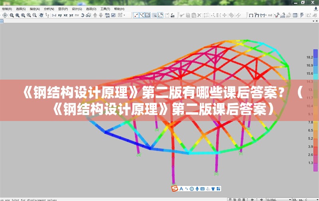Click the previous zoom icon
This screenshot has height=201, width=319.
pos(23,15)
